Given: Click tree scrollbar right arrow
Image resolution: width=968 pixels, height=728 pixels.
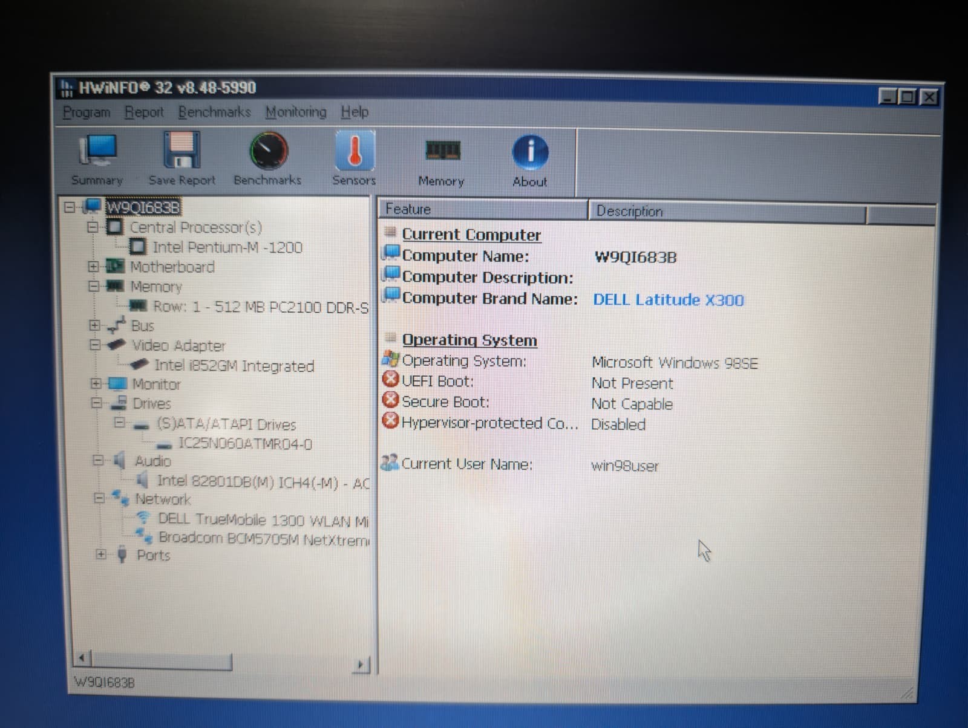Looking at the screenshot, I should point(361,665).
